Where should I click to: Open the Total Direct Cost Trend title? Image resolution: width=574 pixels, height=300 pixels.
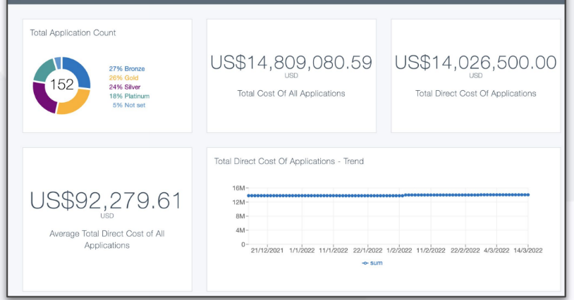[288, 161]
